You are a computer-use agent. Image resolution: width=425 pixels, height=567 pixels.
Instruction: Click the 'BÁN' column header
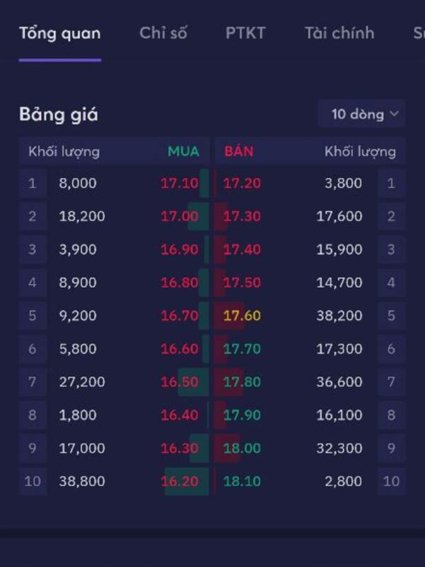point(239,151)
